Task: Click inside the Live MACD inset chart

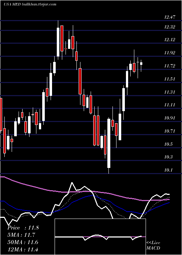Action: pos(100,237)
